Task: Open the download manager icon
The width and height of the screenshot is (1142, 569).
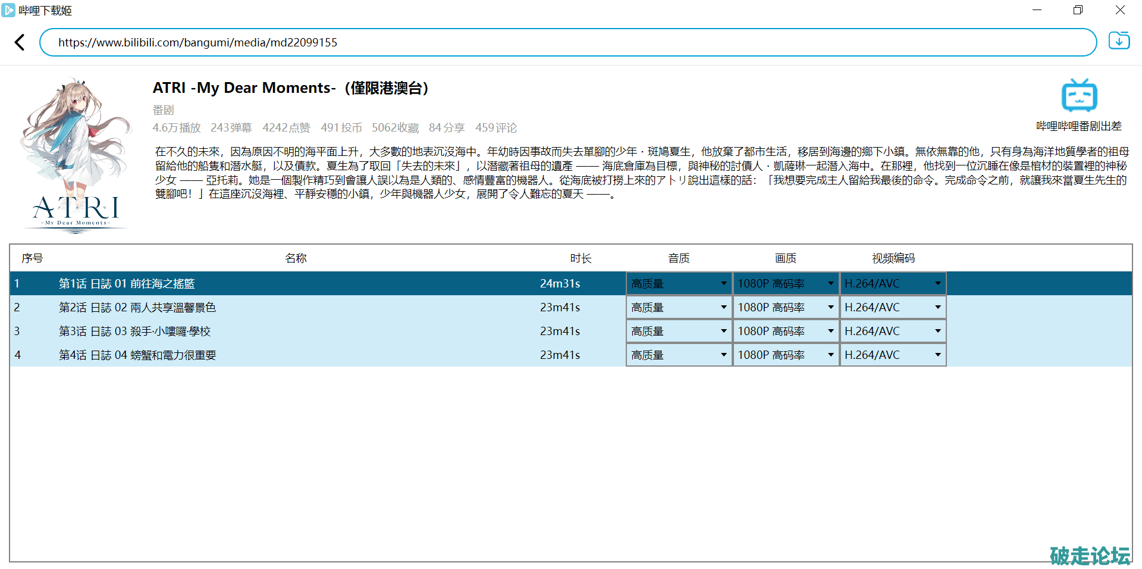Action: coord(1119,41)
